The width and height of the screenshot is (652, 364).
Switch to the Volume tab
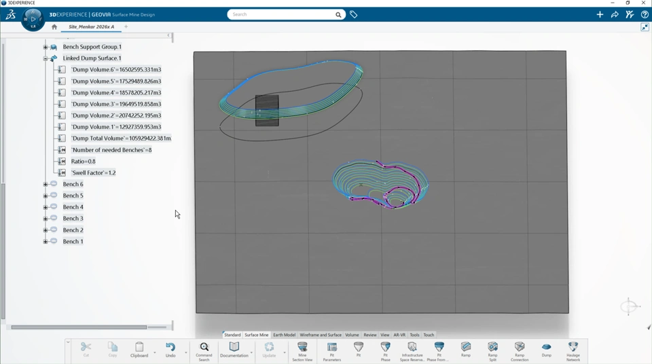pos(352,335)
